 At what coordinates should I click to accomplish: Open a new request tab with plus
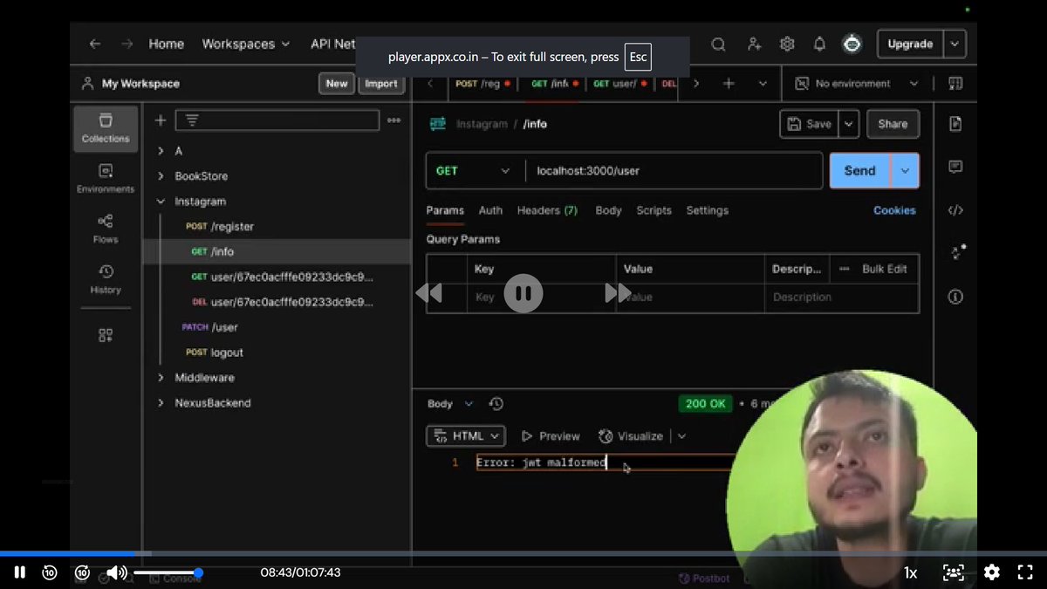click(729, 84)
